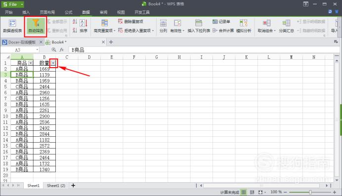Image resolution: width=342 pixels, height=196 pixels.
Task: Close the Docer-在线模板 document tab
Action: pos(41,42)
